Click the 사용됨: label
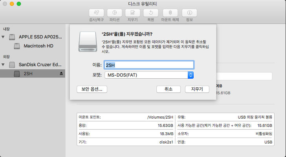Screen dimensions: 286x157 pyautogui.click(x=84, y=134)
